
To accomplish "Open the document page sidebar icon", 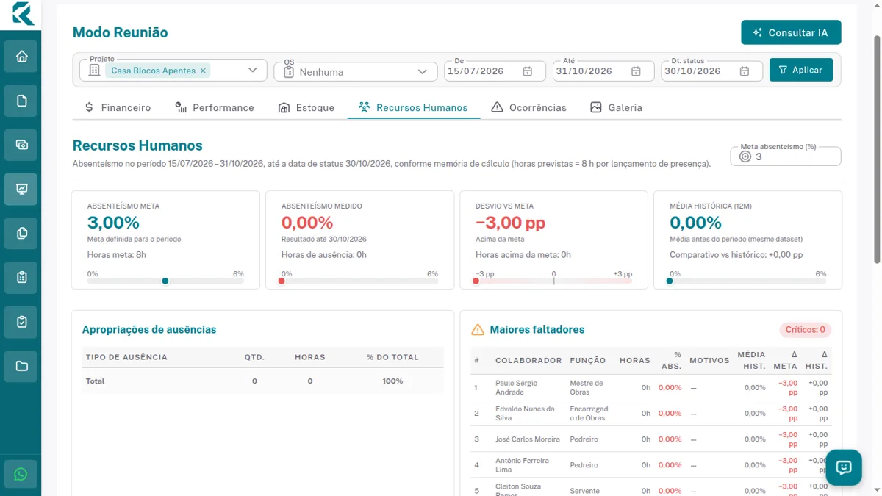I will click(21, 101).
